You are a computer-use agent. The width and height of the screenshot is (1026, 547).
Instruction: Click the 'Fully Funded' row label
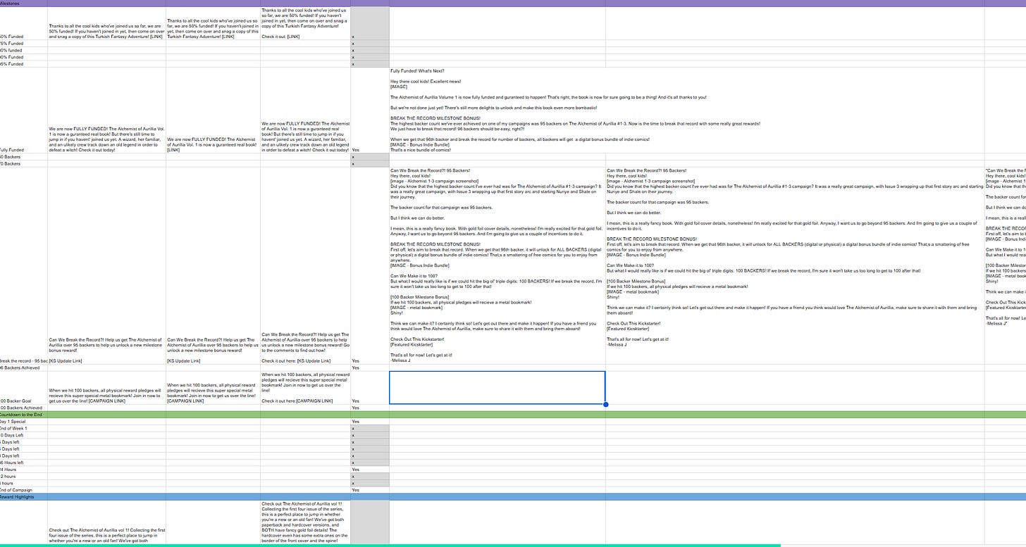(12, 150)
